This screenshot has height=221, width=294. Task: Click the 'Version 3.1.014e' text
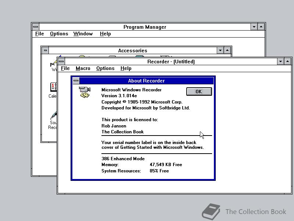coord(119,96)
